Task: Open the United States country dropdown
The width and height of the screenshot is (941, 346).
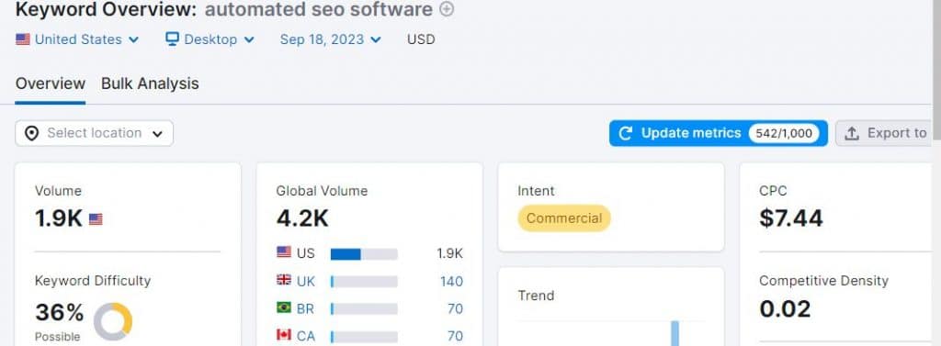Action: (x=77, y=39)
